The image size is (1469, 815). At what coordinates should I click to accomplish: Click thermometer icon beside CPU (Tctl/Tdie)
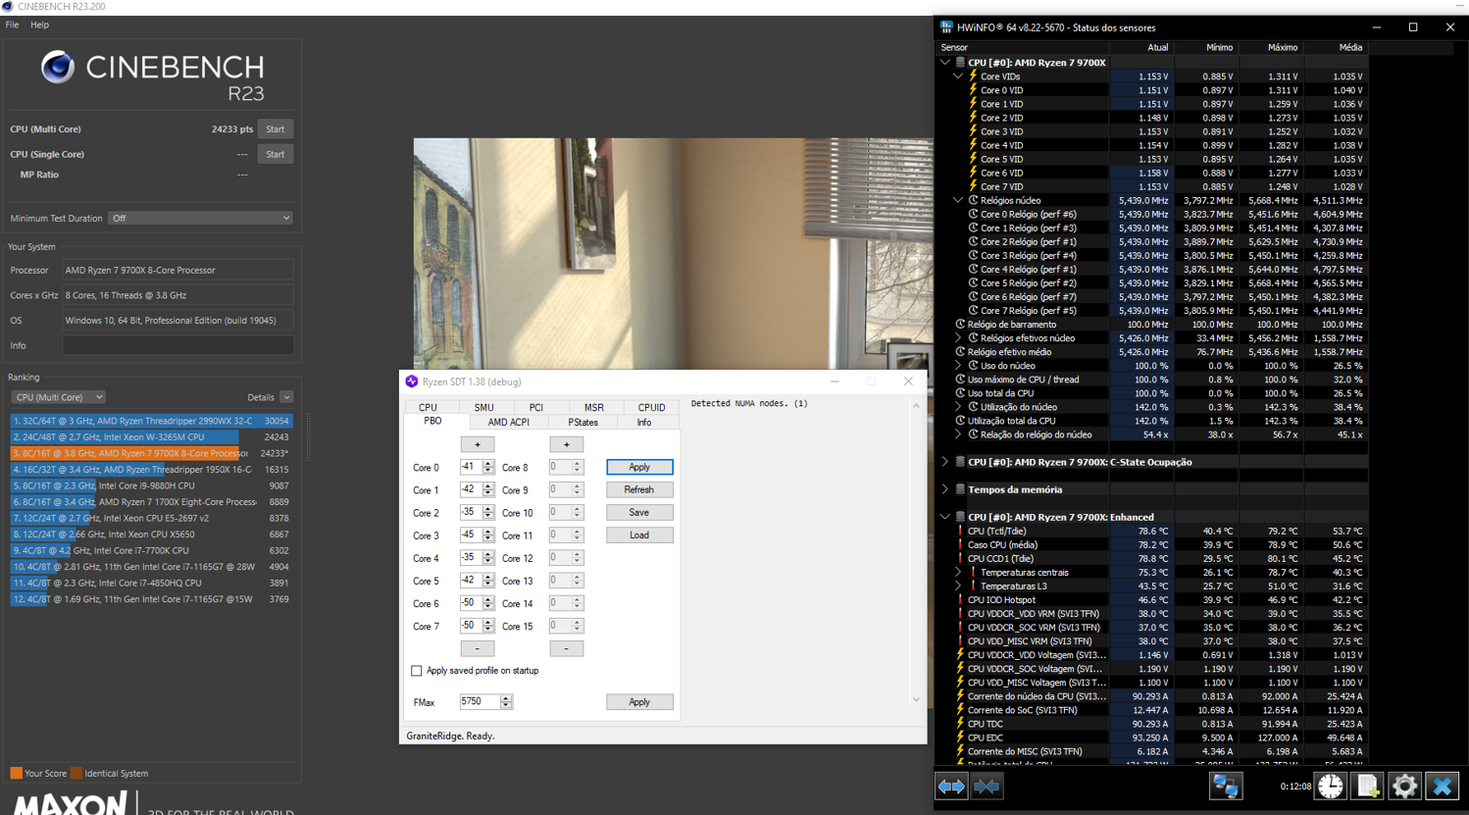[960, 532]
